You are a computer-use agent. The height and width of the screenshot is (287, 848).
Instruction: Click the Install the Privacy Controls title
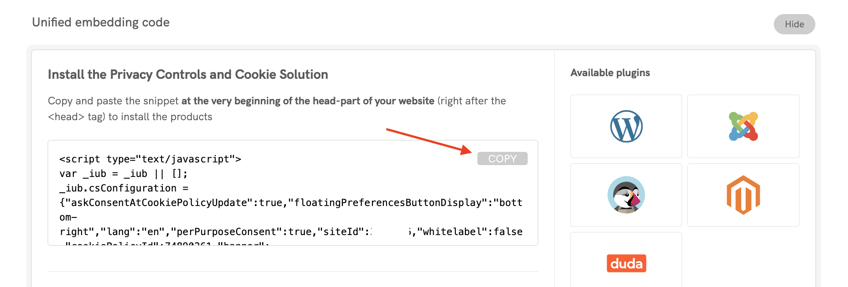click(188, 74)
